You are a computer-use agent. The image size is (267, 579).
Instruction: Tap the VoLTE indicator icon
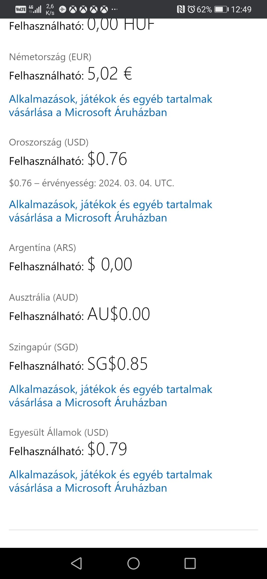click(21, 10)
